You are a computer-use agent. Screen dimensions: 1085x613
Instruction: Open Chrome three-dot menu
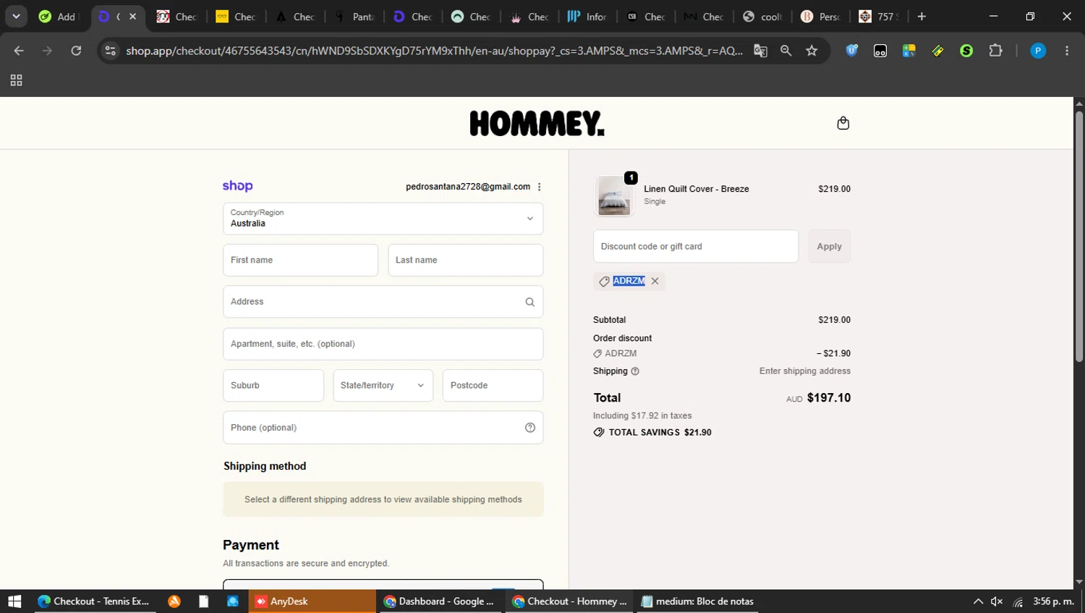1067,51
